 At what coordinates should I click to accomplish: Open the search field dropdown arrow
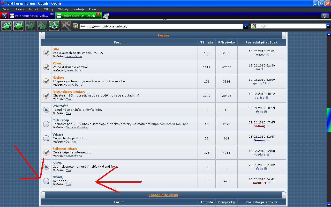click(328, 26)
